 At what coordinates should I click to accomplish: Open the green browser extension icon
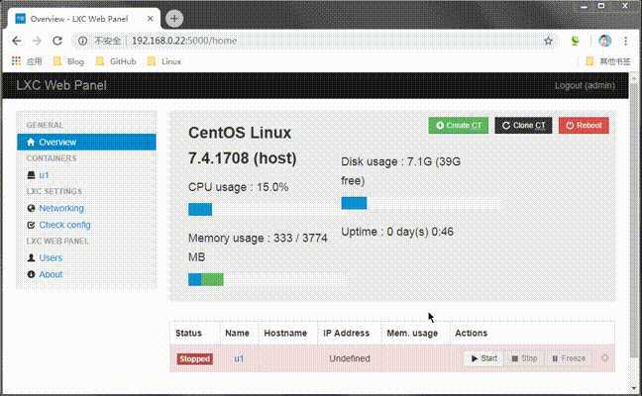(575, 41)
